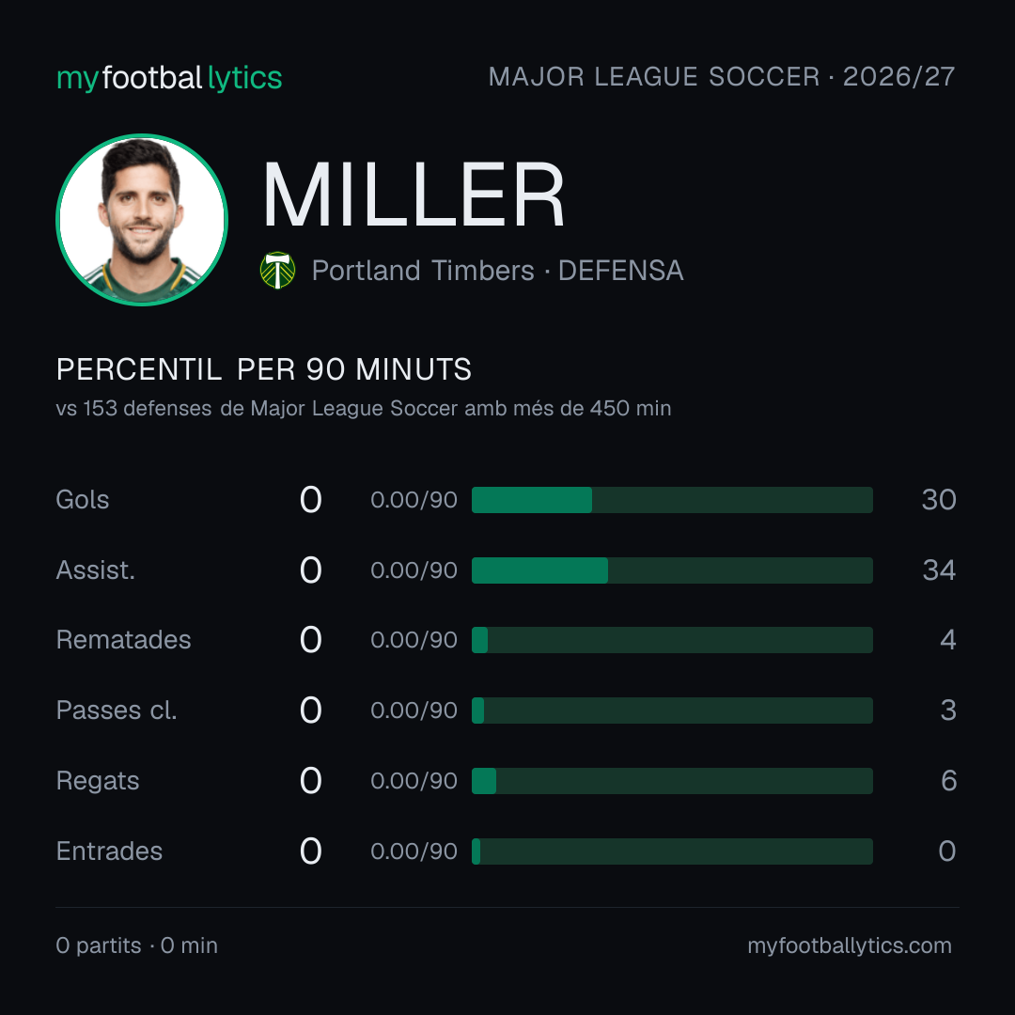Click the Gols percentile value 30
The image size is (1015, 1015).
click(939, 500)
